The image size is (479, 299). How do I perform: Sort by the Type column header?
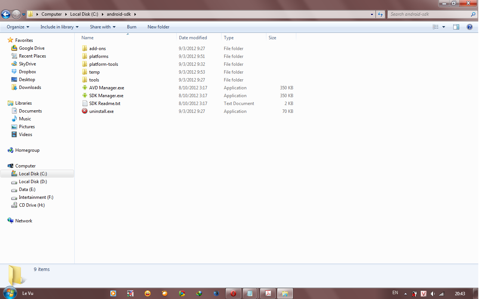(244, 38)
